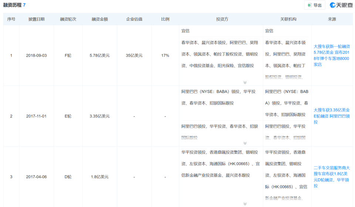Click the D轮 round cell

tap(68, 177)
